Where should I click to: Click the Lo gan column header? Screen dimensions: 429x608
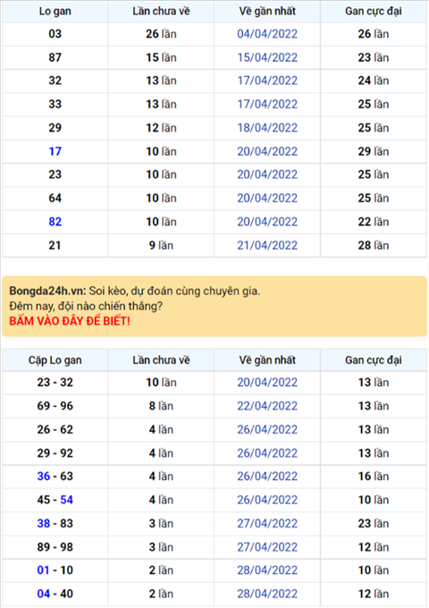tap(55, 12)
